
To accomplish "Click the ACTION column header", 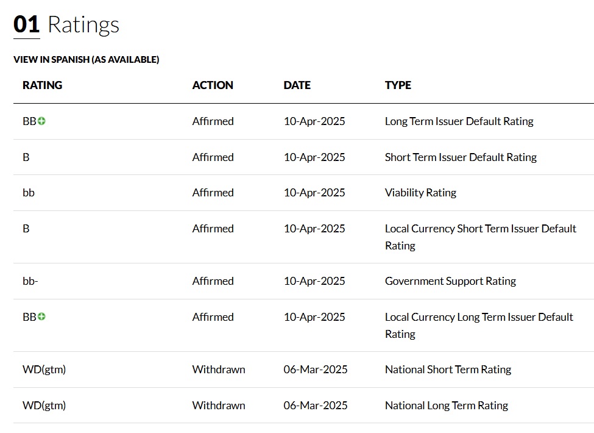I will (x=213, y=85).
